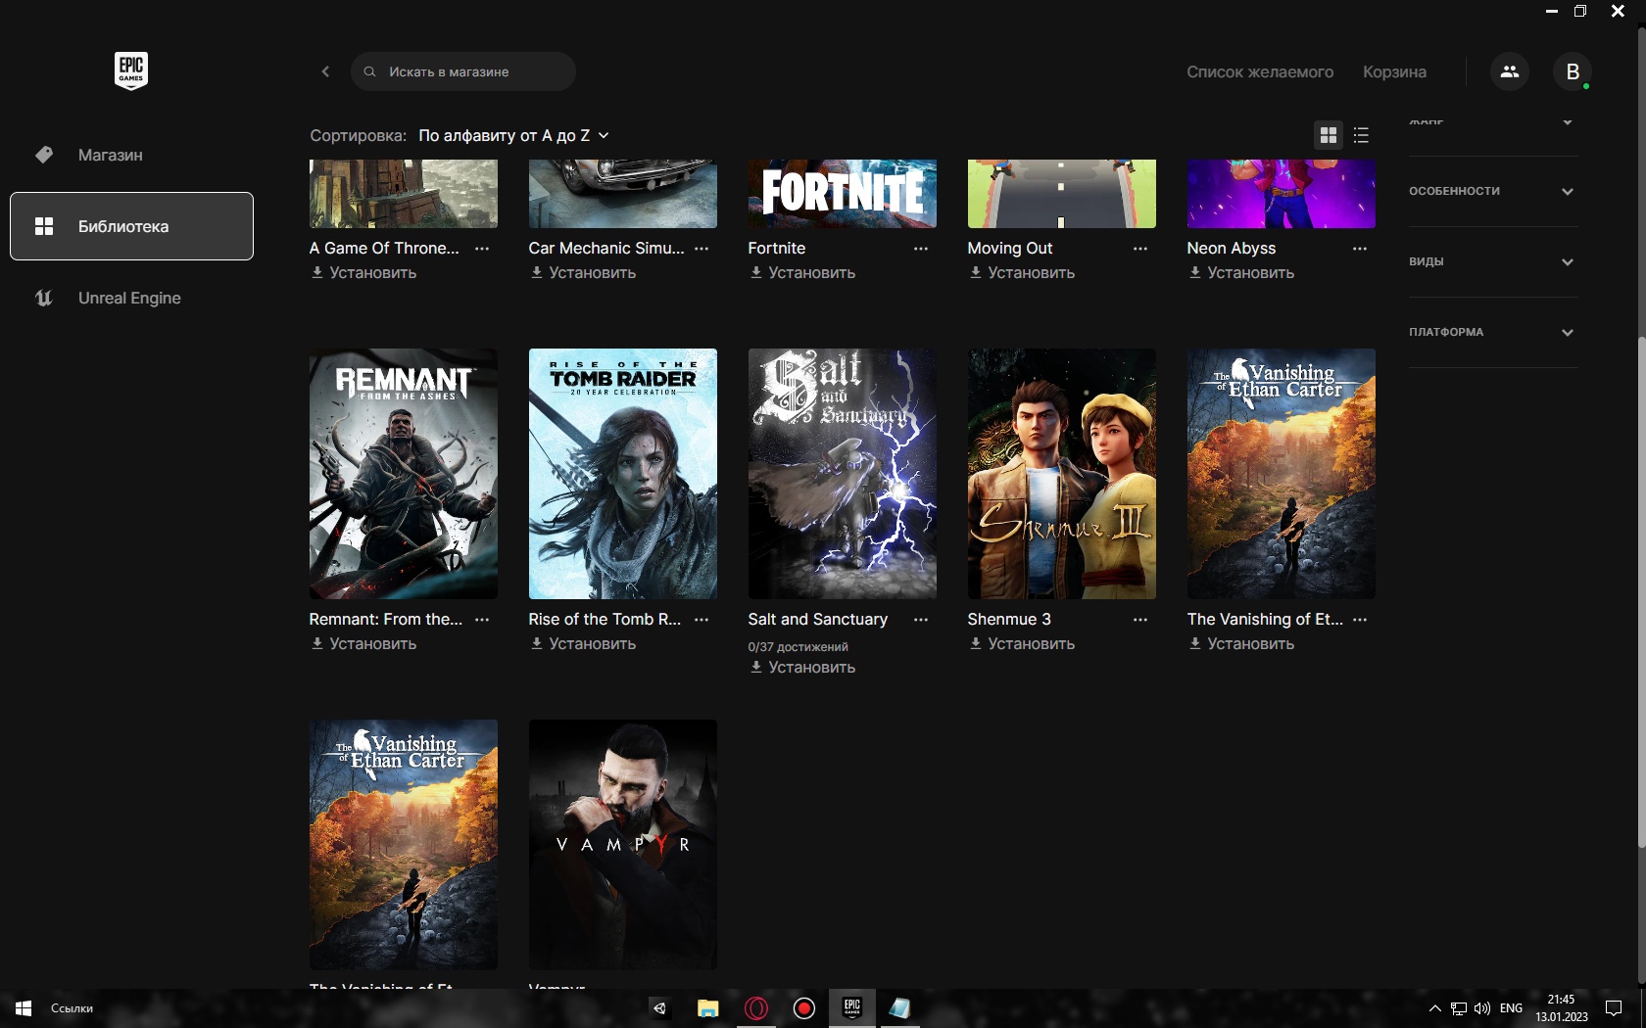Expand the ПЛАТФОРМА filter
The height and width of the screenshot is (1028, 1646).
click(1492, 332)
